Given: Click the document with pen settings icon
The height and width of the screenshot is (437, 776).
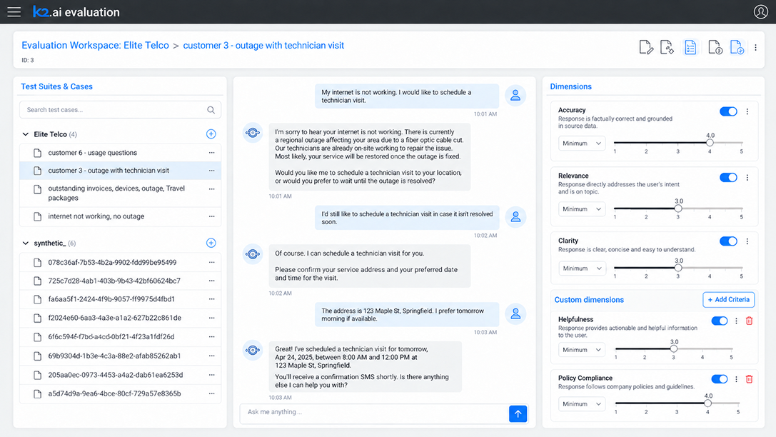Looking at the screenshot, I should click(667, 48).
